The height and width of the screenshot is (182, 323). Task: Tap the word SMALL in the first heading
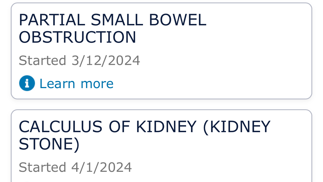pyautogui.click(x=117, y=20)
